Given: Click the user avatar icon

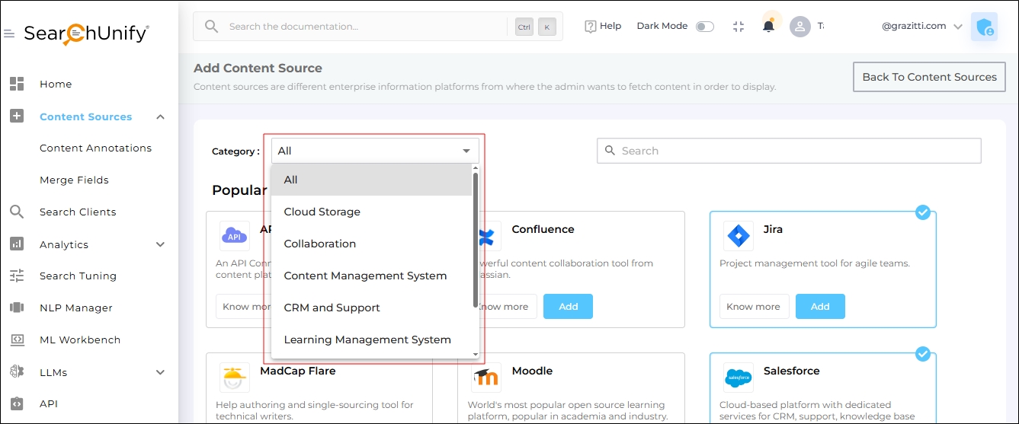Looking at the screenshot, I should [799, 27].
